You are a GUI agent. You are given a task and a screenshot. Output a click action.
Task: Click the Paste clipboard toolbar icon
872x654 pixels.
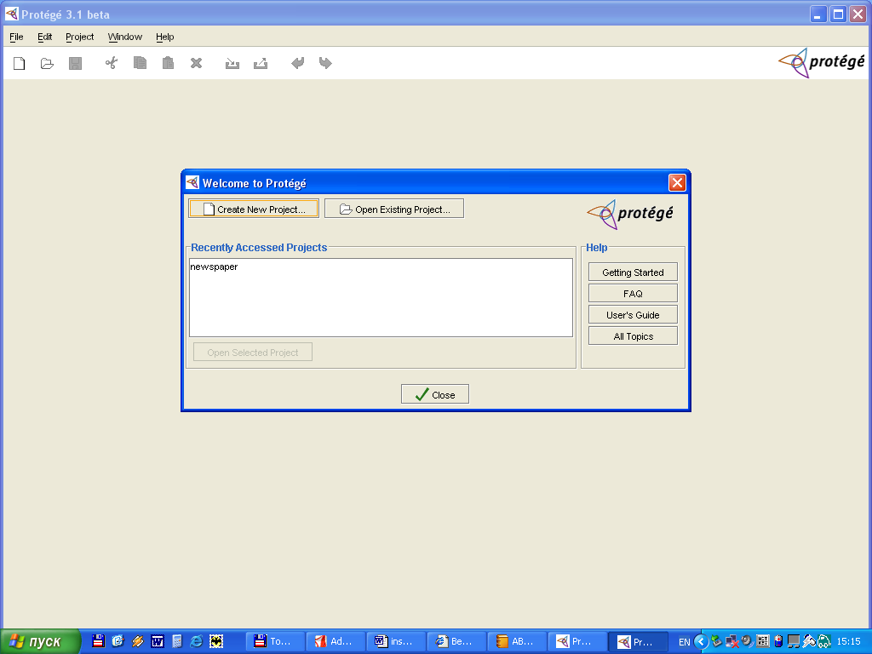[168, 63]
